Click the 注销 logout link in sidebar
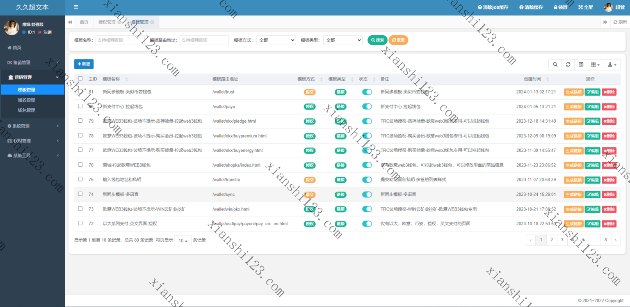This screenshot has height=307, width=630. click(45, 32)
